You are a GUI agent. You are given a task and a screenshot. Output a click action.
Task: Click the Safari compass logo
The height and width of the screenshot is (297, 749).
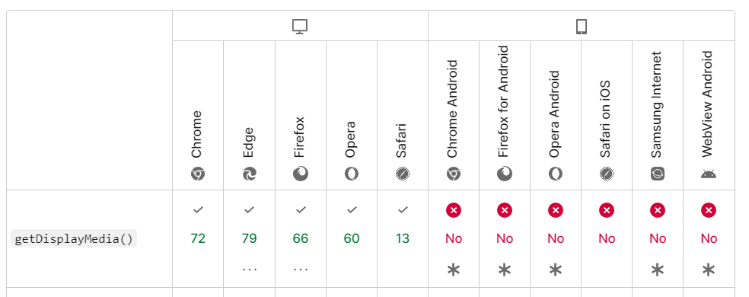point(403,174)
